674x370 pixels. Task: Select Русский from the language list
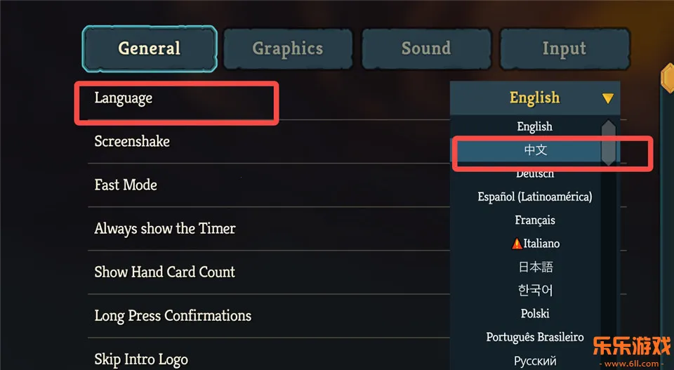tap(534, 360)
